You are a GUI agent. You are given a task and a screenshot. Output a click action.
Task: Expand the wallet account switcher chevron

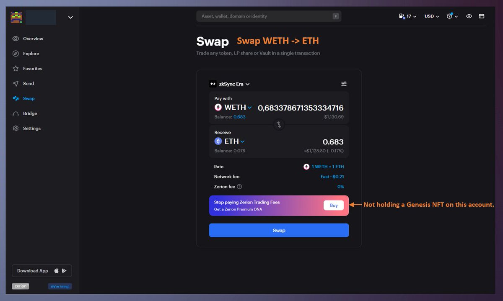click(70, 17)
